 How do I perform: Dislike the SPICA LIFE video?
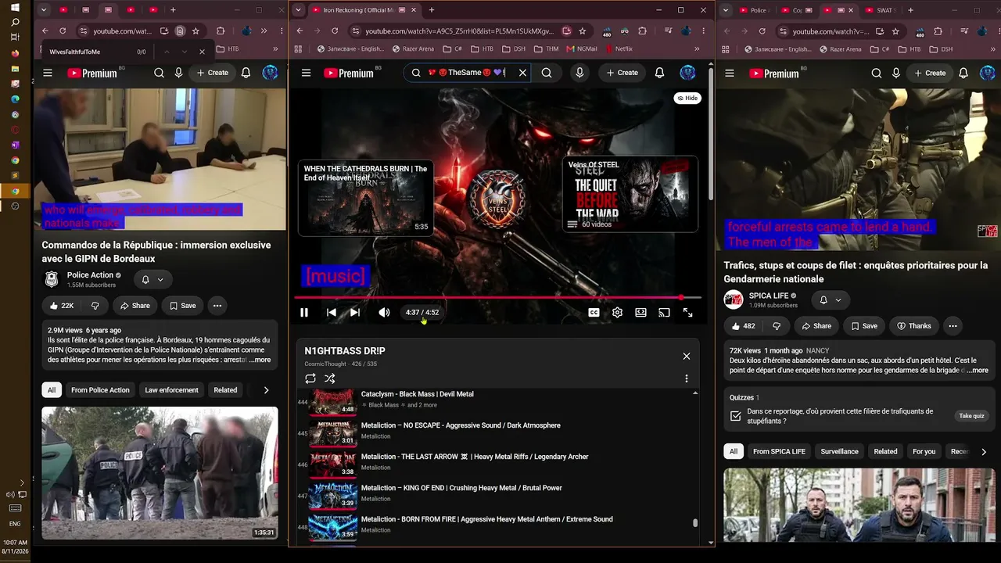(x=777, y=326)
